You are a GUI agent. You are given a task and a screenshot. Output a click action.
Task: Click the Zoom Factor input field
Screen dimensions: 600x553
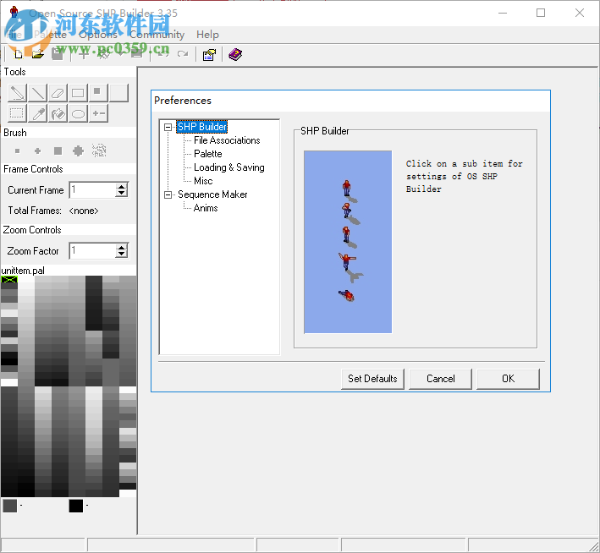click(x=92, y=251)
